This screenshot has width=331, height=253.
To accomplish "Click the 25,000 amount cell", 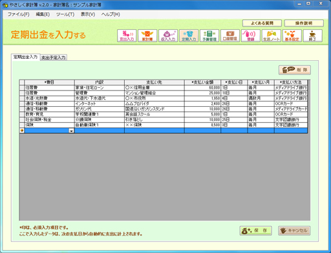I will coord(202,93).
